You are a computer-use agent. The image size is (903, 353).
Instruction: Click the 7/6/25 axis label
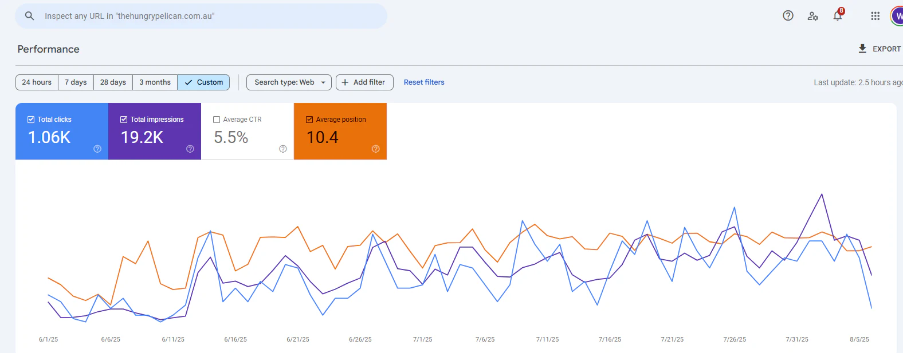tap(485, 339)
